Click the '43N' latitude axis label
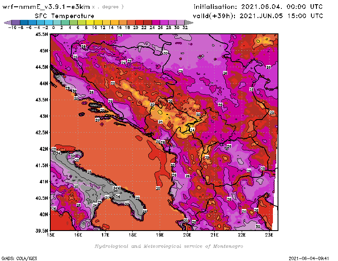 [44, 116]
